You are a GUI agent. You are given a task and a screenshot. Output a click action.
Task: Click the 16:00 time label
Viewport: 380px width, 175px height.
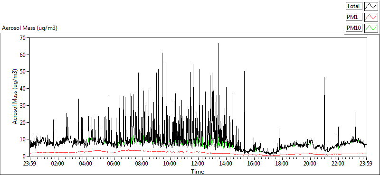(x=254, y=163)
